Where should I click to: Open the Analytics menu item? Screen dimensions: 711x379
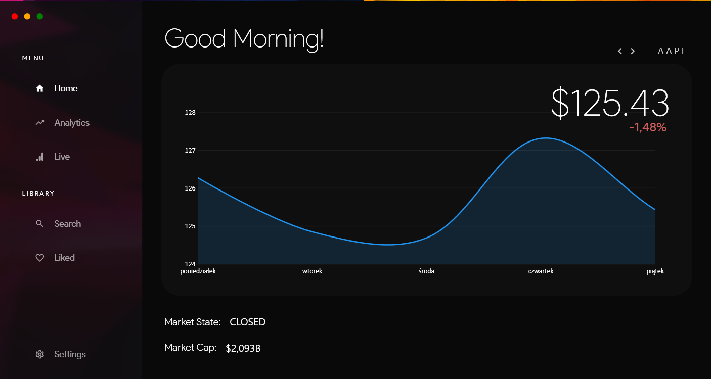(x=72, y=123)
